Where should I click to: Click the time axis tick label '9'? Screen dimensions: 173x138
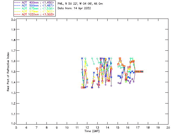pos(57,127)
